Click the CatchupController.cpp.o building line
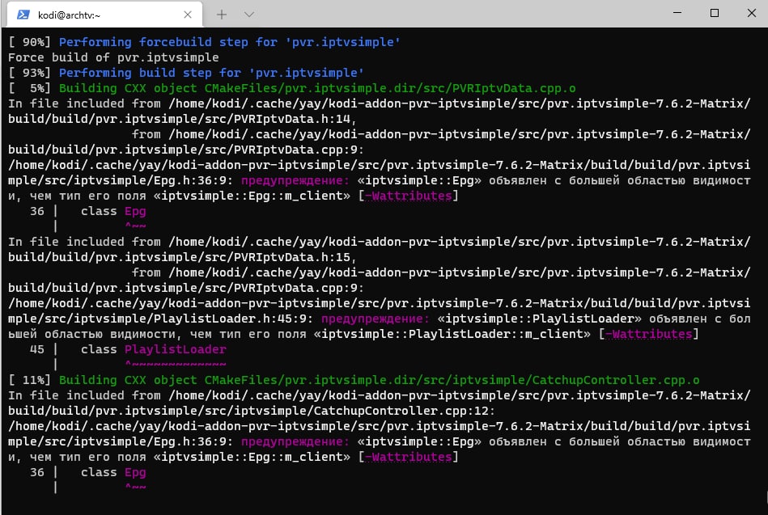 pyautogui.click(x=379, y=380)
